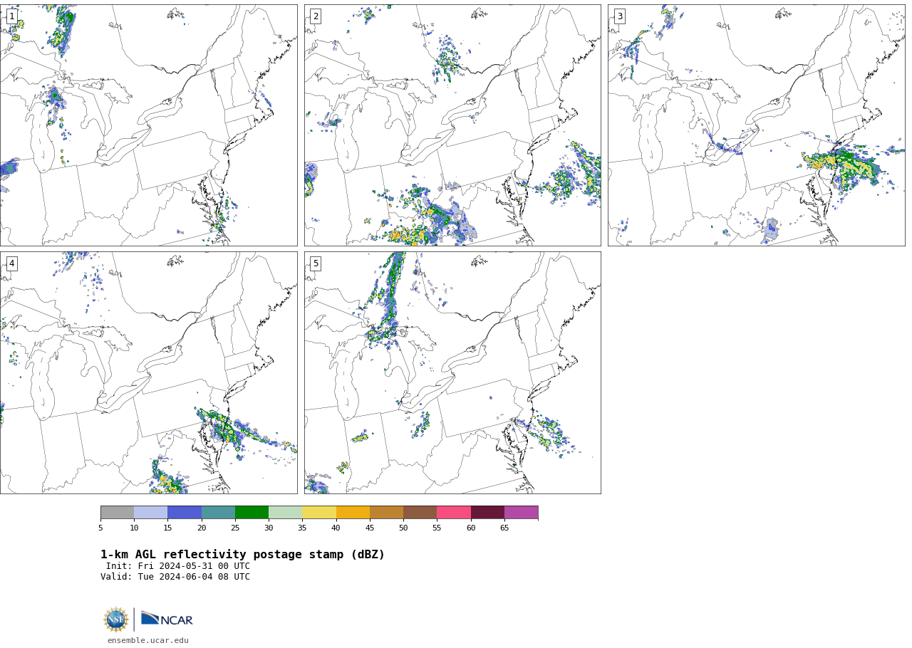This screenshot has height=648, width=912.
Task: Click the panel number 1 label
Action: [x=11, y=16]
